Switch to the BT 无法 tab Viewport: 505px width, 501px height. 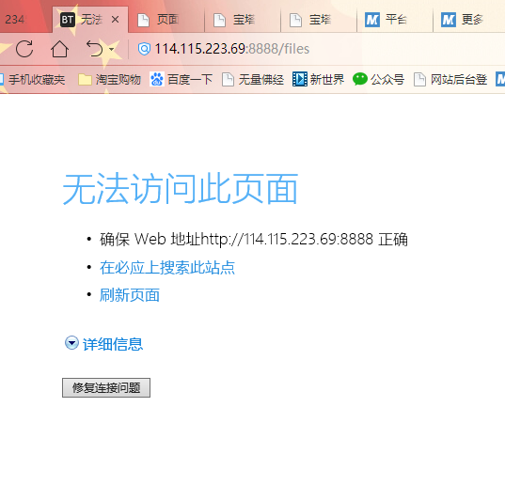click(x=90, y=20)
